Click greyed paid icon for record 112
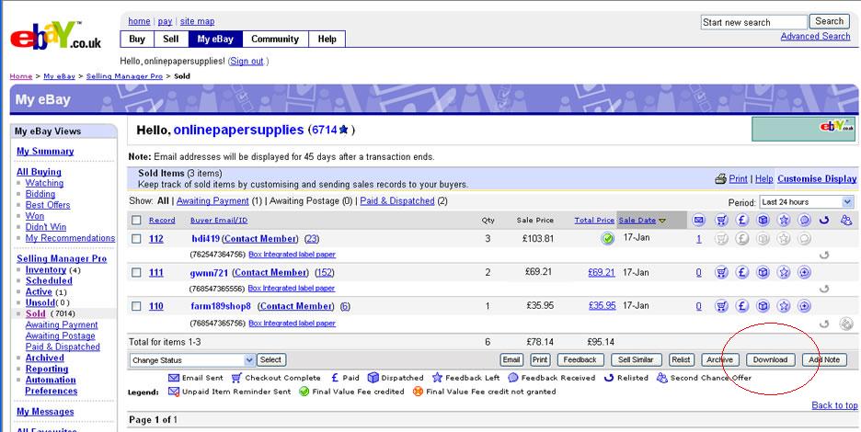Image resolution: width=861 pixels, height=432 pixels. (741, 239)
